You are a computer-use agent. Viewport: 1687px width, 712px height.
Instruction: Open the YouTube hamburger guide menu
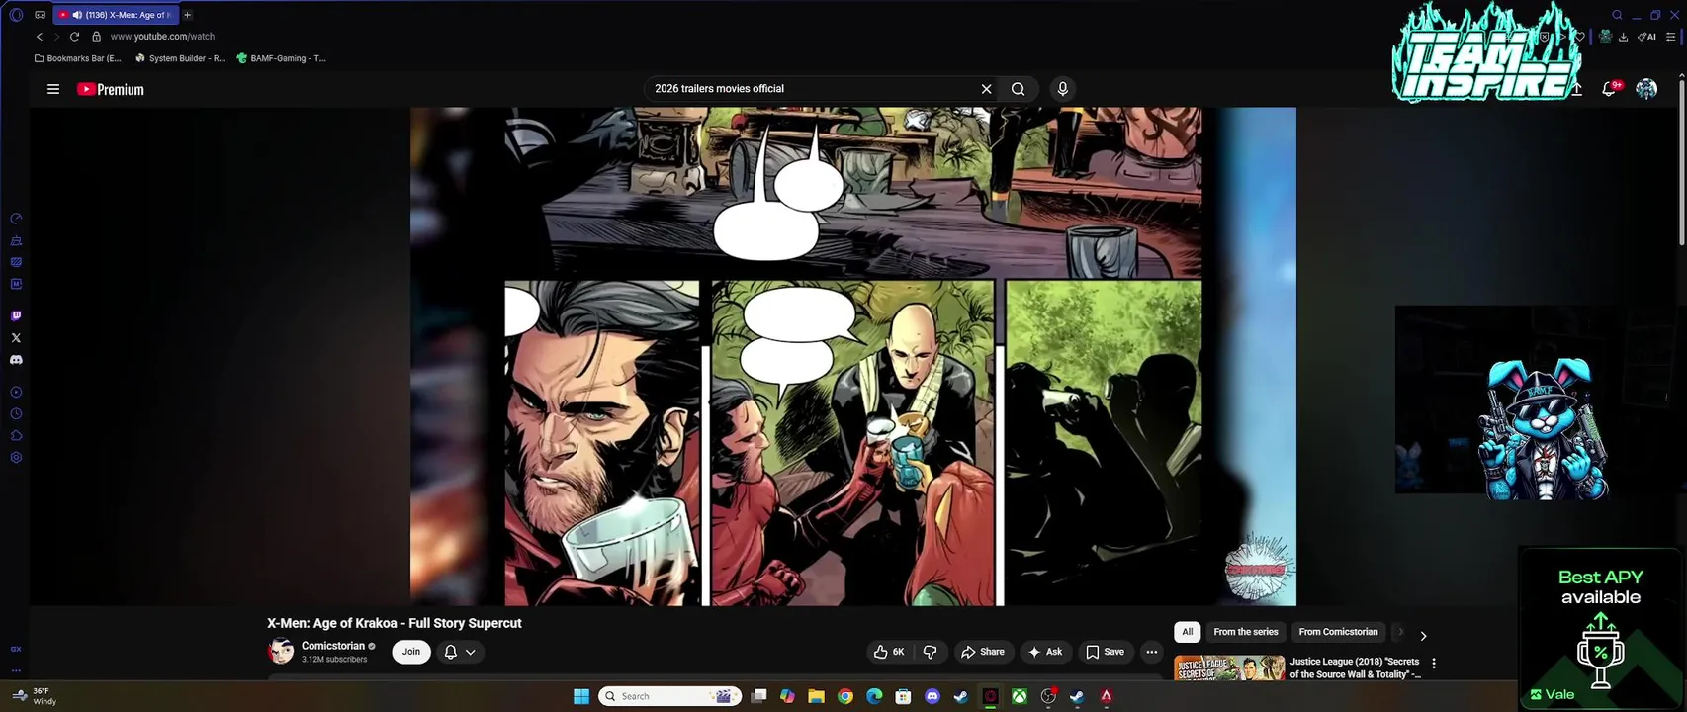[x=53, y=89]
